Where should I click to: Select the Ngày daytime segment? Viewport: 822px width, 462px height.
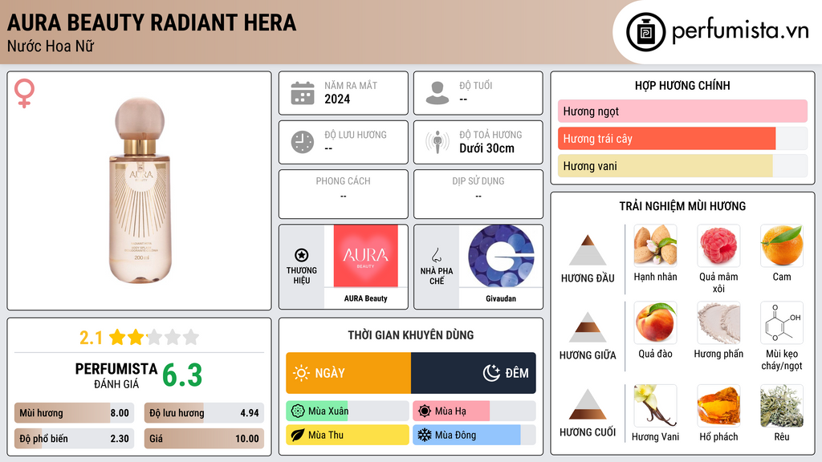[x=348, y=373]
